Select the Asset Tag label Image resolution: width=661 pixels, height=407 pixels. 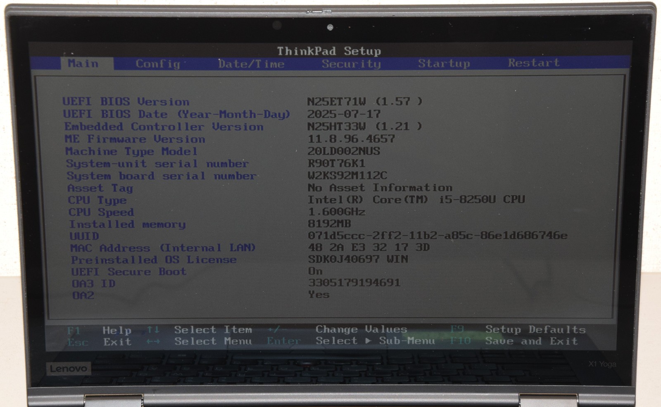coord(100,188)
